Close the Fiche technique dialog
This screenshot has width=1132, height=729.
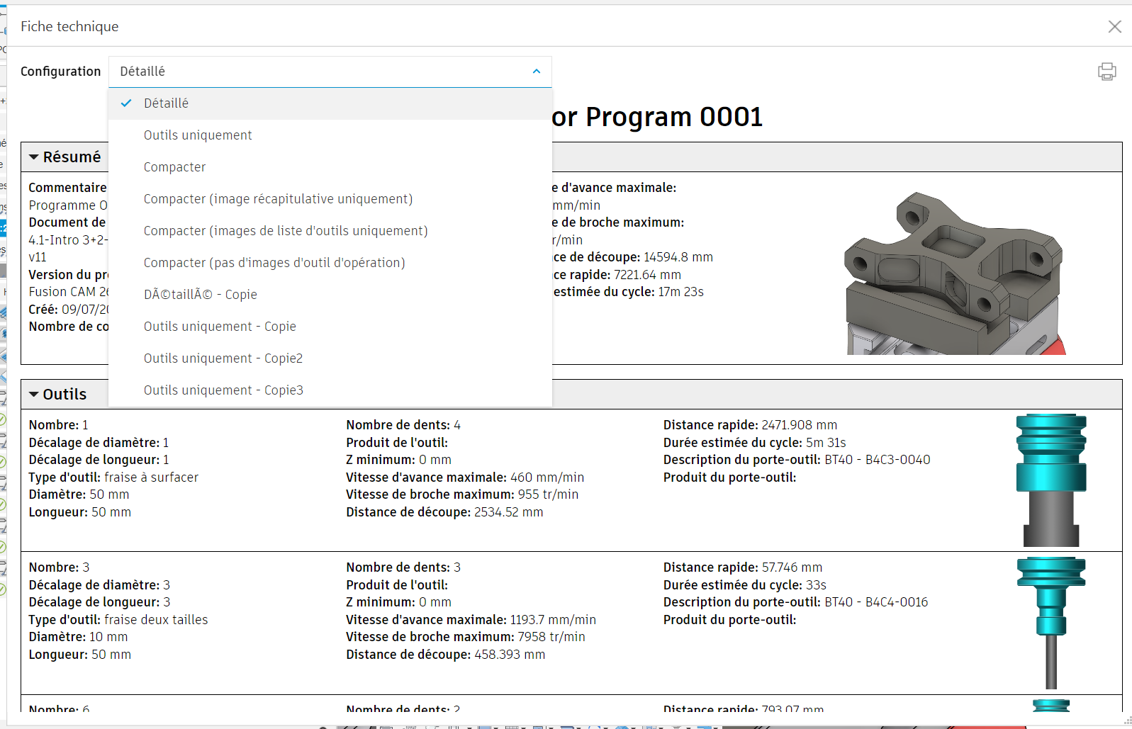coord(1114,26)
